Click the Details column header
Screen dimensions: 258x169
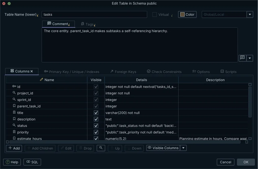tap(141, 80)
